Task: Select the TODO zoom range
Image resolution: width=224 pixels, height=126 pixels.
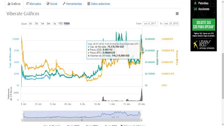Action: (x=67, y=23)
